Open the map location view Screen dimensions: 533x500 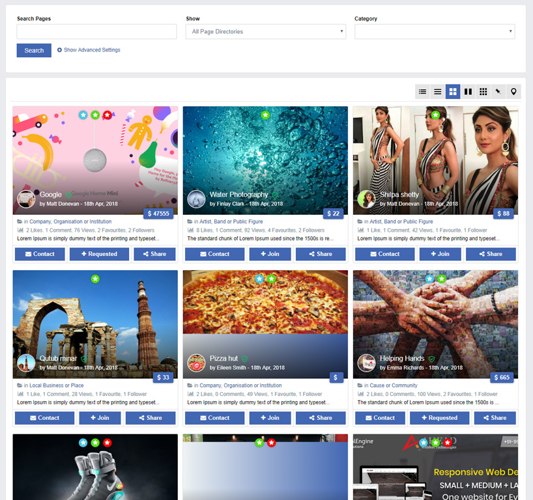pos(513,92)
